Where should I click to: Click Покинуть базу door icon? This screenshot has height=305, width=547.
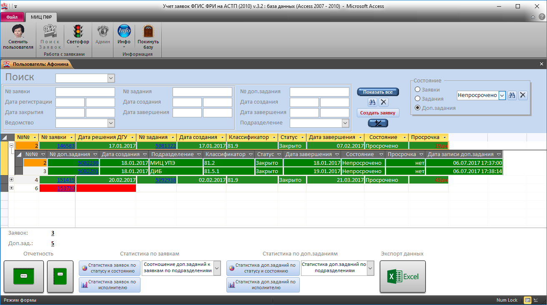pyautogui.click(x=148, y=32)
